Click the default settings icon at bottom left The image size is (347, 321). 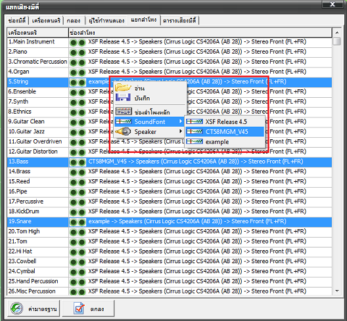point(17,308)
